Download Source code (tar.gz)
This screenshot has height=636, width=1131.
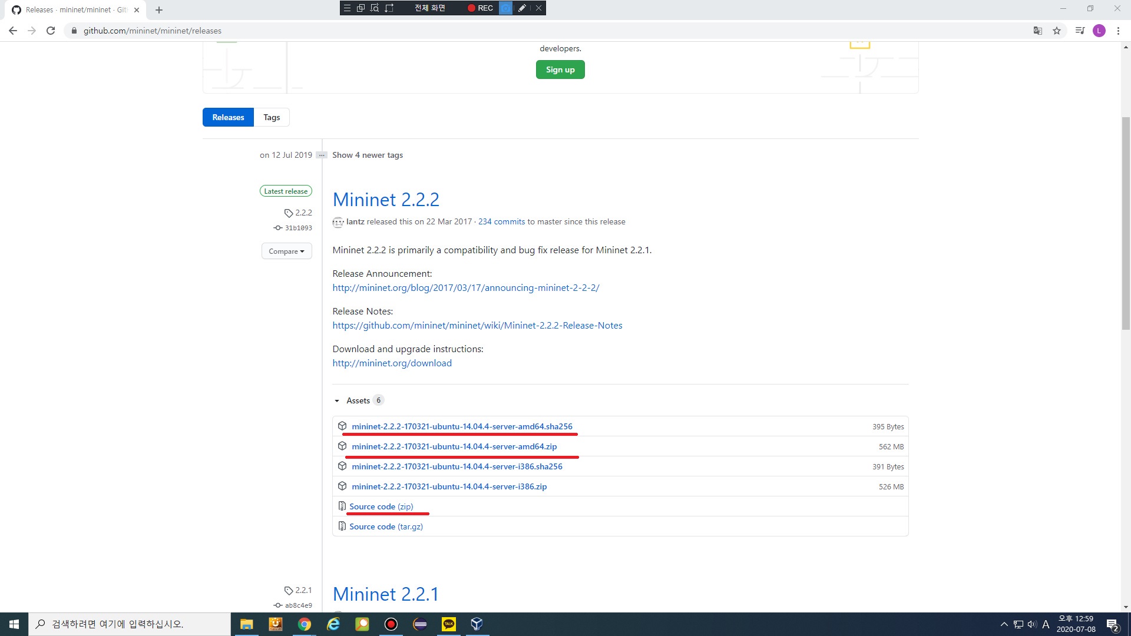386,526
